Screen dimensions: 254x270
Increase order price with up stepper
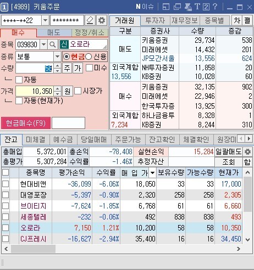pyautogui.click(x=58, y=89)
